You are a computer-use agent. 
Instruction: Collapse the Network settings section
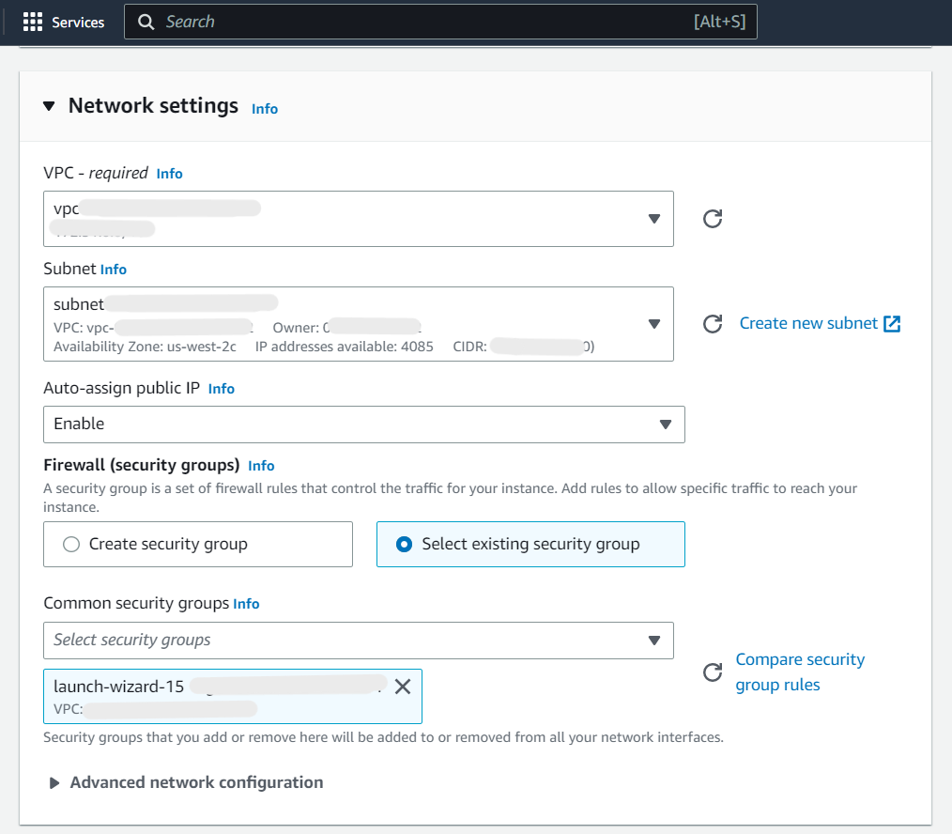49,106
